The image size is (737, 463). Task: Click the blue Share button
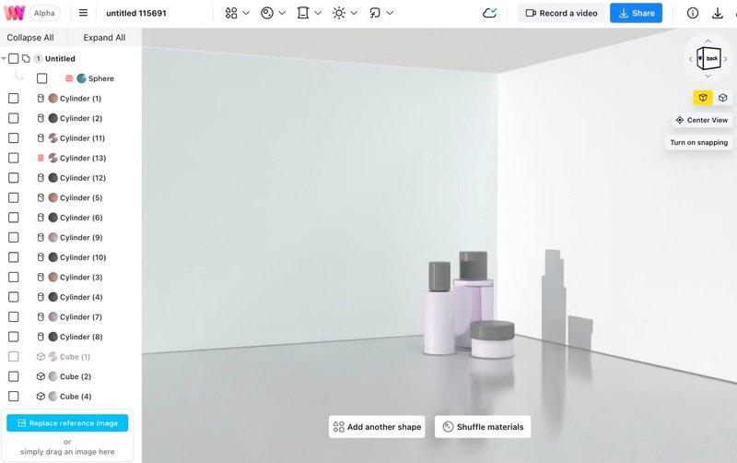[x=637, y=13]
